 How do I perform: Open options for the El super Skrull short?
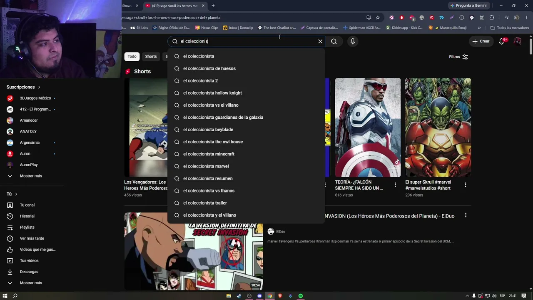pyautogui.click(x=466, y=185)
